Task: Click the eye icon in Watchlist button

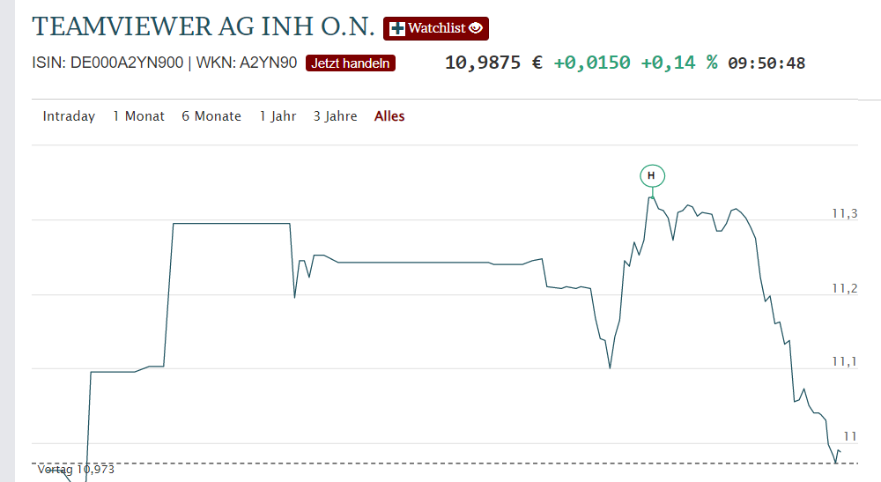Action: (x=476, y=28)
